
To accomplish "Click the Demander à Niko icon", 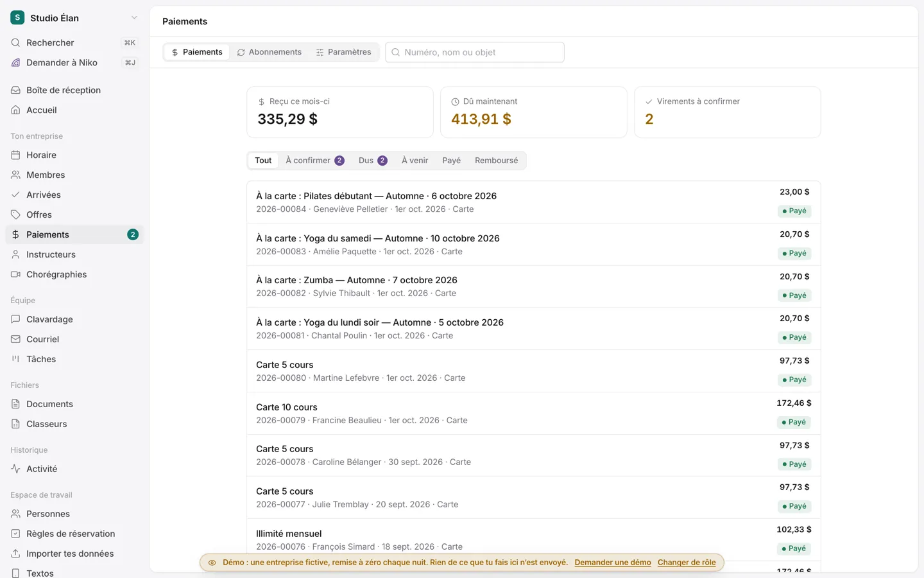I will [x=15, y=62].
